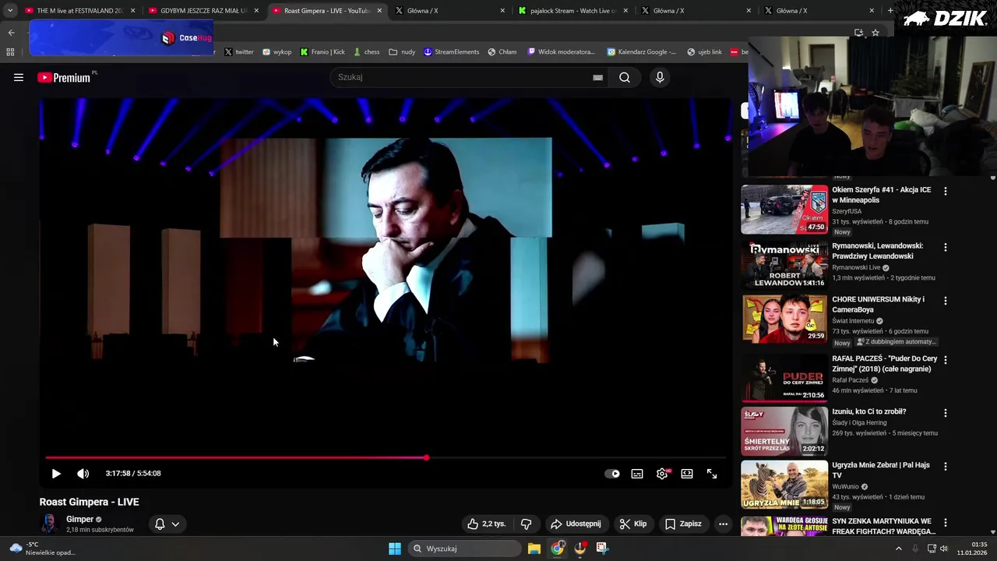Image resolution: width=997 pixels, height=561 pixels.
Task: Click the YouTube search magnifier button
Action: [x=625, y=77]
